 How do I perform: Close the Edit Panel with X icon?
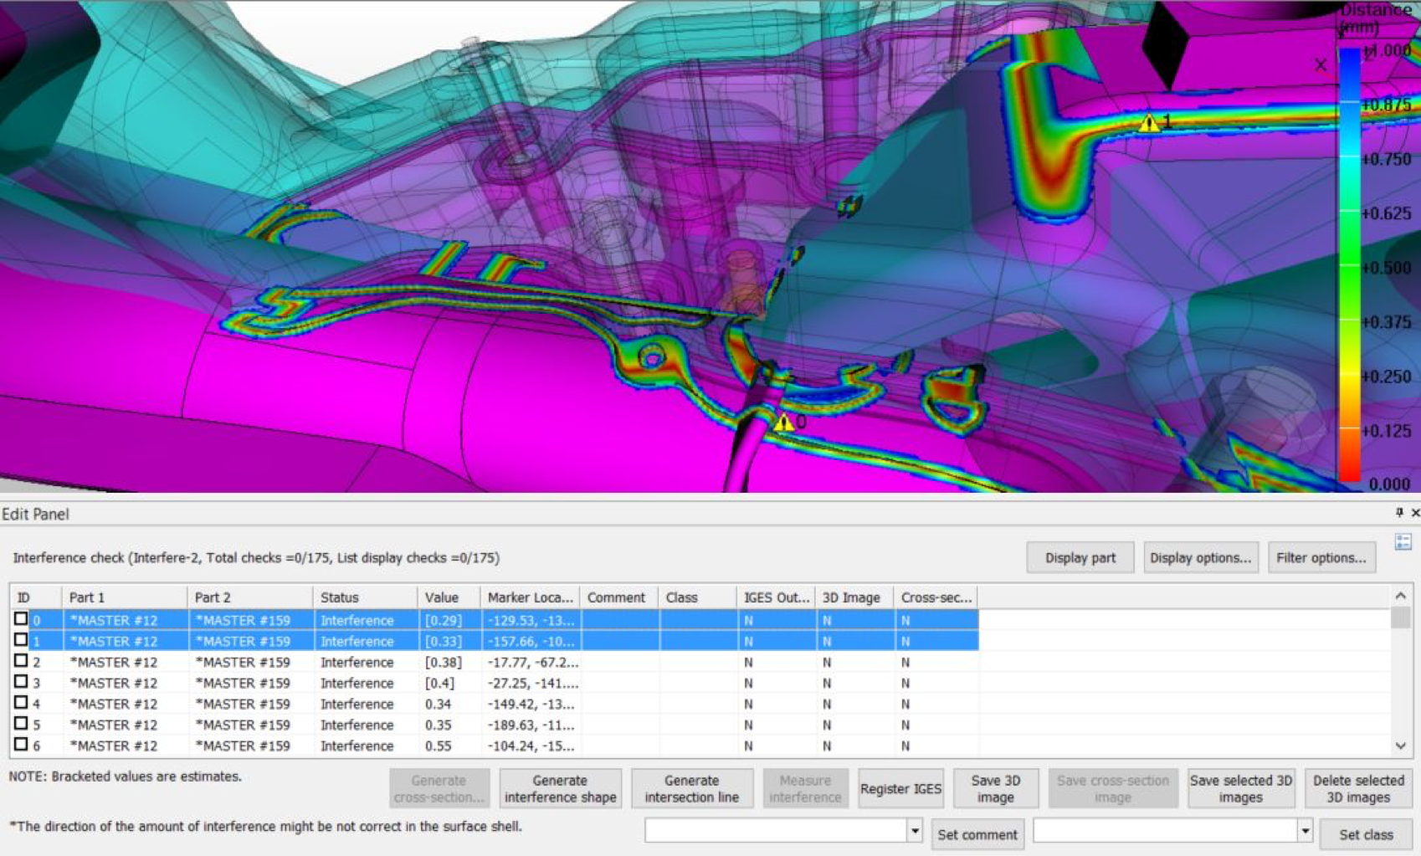click(1415, 512)
